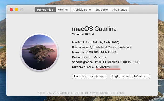Click the Processore label
Screen dimensions: 164x101
[x=80, y=47]
